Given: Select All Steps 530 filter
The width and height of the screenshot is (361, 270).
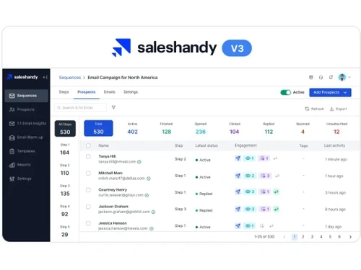Looking at the screenshot, I should (x=65, y=129).
